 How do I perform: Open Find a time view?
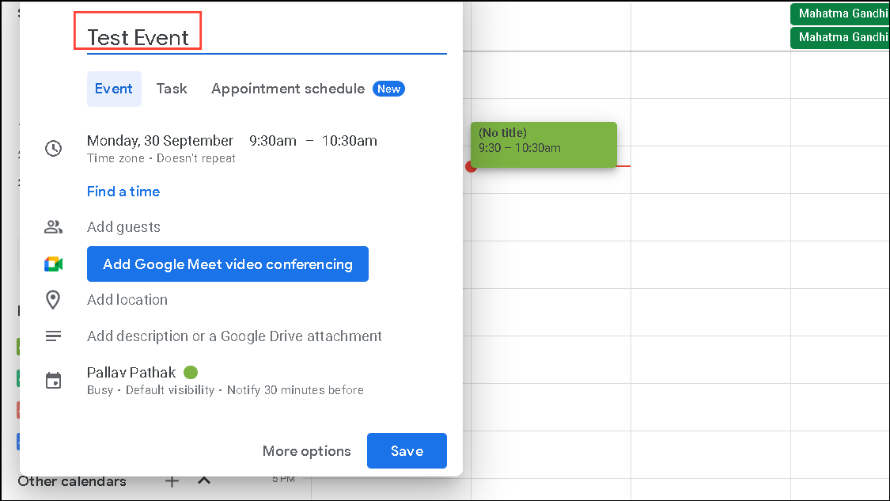click(x=123, y=191)
